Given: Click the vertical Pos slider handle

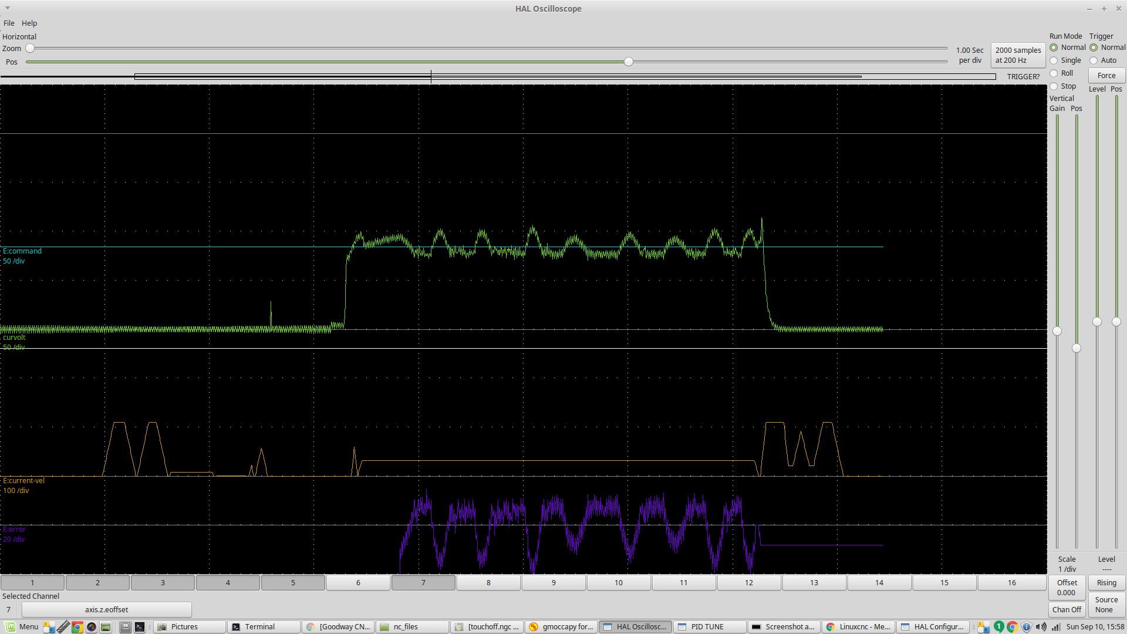Looking at the screenshot, I should pos(1077,348).
